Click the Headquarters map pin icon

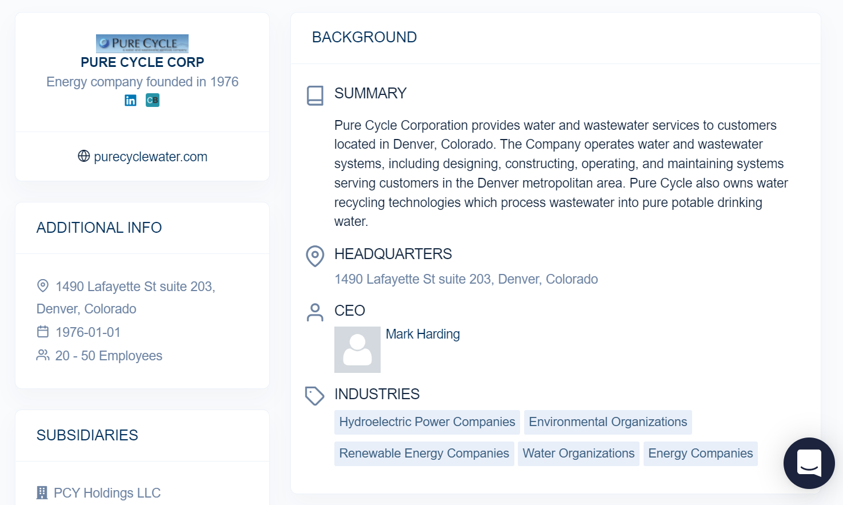(x=315, y=256)
